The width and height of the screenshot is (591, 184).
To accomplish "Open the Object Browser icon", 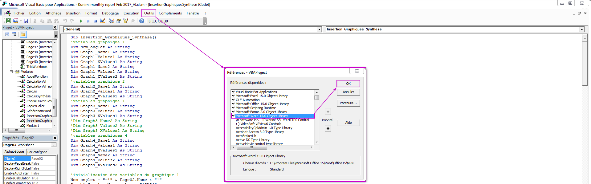I will pos(126,21).
